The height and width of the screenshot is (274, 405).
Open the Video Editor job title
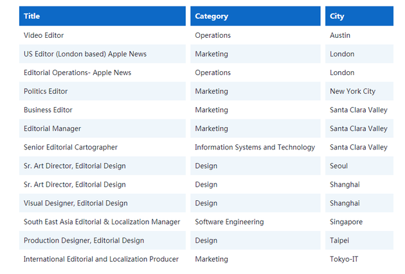click(44, 35)
